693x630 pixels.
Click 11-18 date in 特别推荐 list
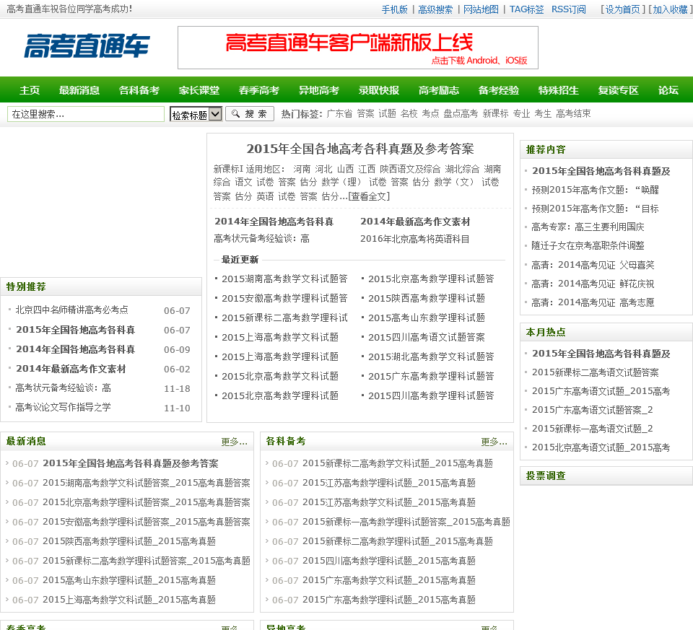177,388
